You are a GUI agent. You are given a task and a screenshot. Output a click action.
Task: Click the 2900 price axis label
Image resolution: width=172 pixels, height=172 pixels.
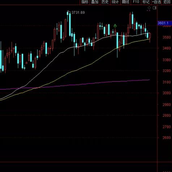[x=167, y=104]
